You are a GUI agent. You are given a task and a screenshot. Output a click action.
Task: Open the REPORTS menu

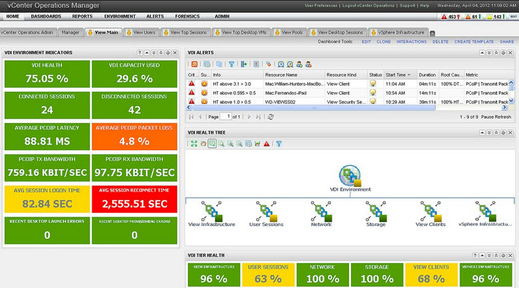point(83,16)
